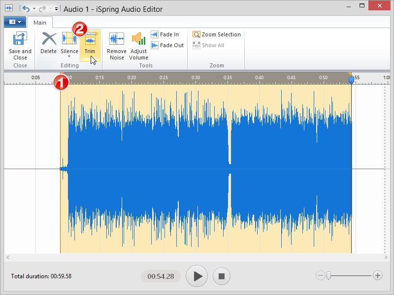Apply Silence to selection
Screen dimensions: 394x295
(69, 42)
